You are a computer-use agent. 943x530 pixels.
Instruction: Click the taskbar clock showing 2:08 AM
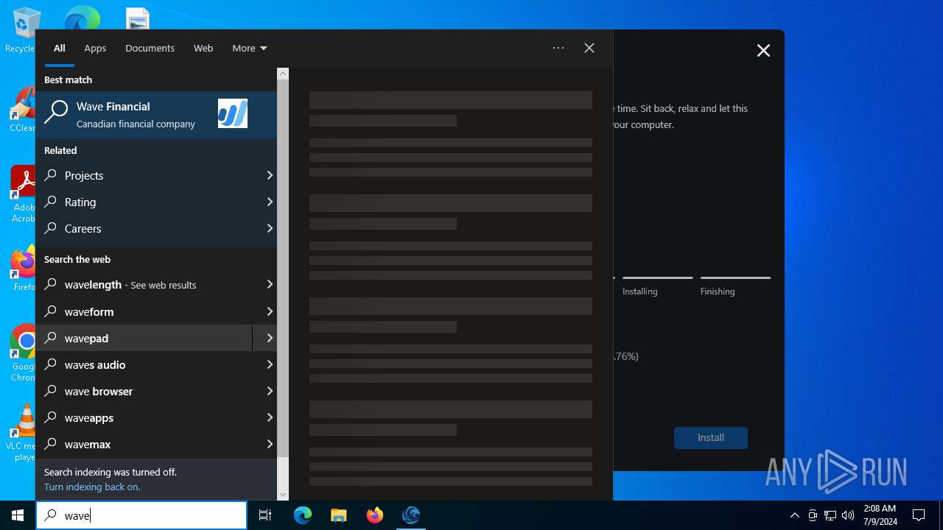point(880,515)
